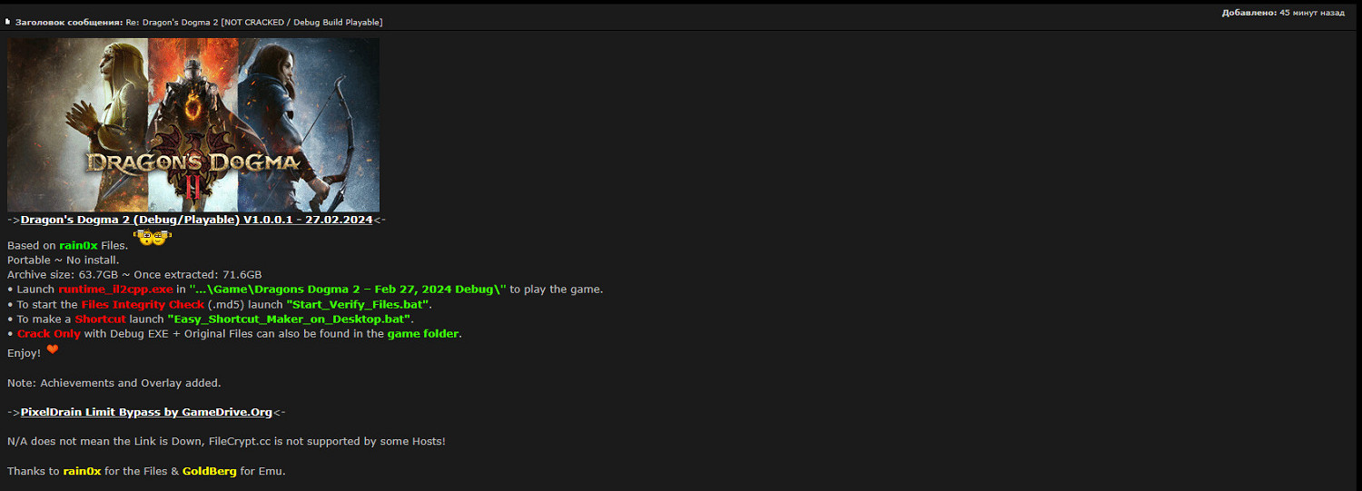The height and width of the screenshot is (491, 1362).
Task: Open the Dragon's Dogma 2 (Debug/Playable) V1.0.0.1 link
Action: [x=196, y=220]
